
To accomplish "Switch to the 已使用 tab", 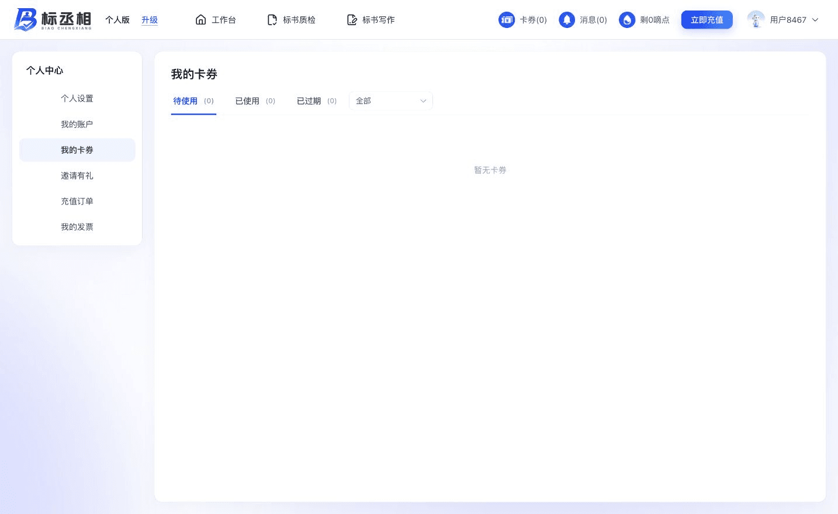I will [x=255, y=101].
